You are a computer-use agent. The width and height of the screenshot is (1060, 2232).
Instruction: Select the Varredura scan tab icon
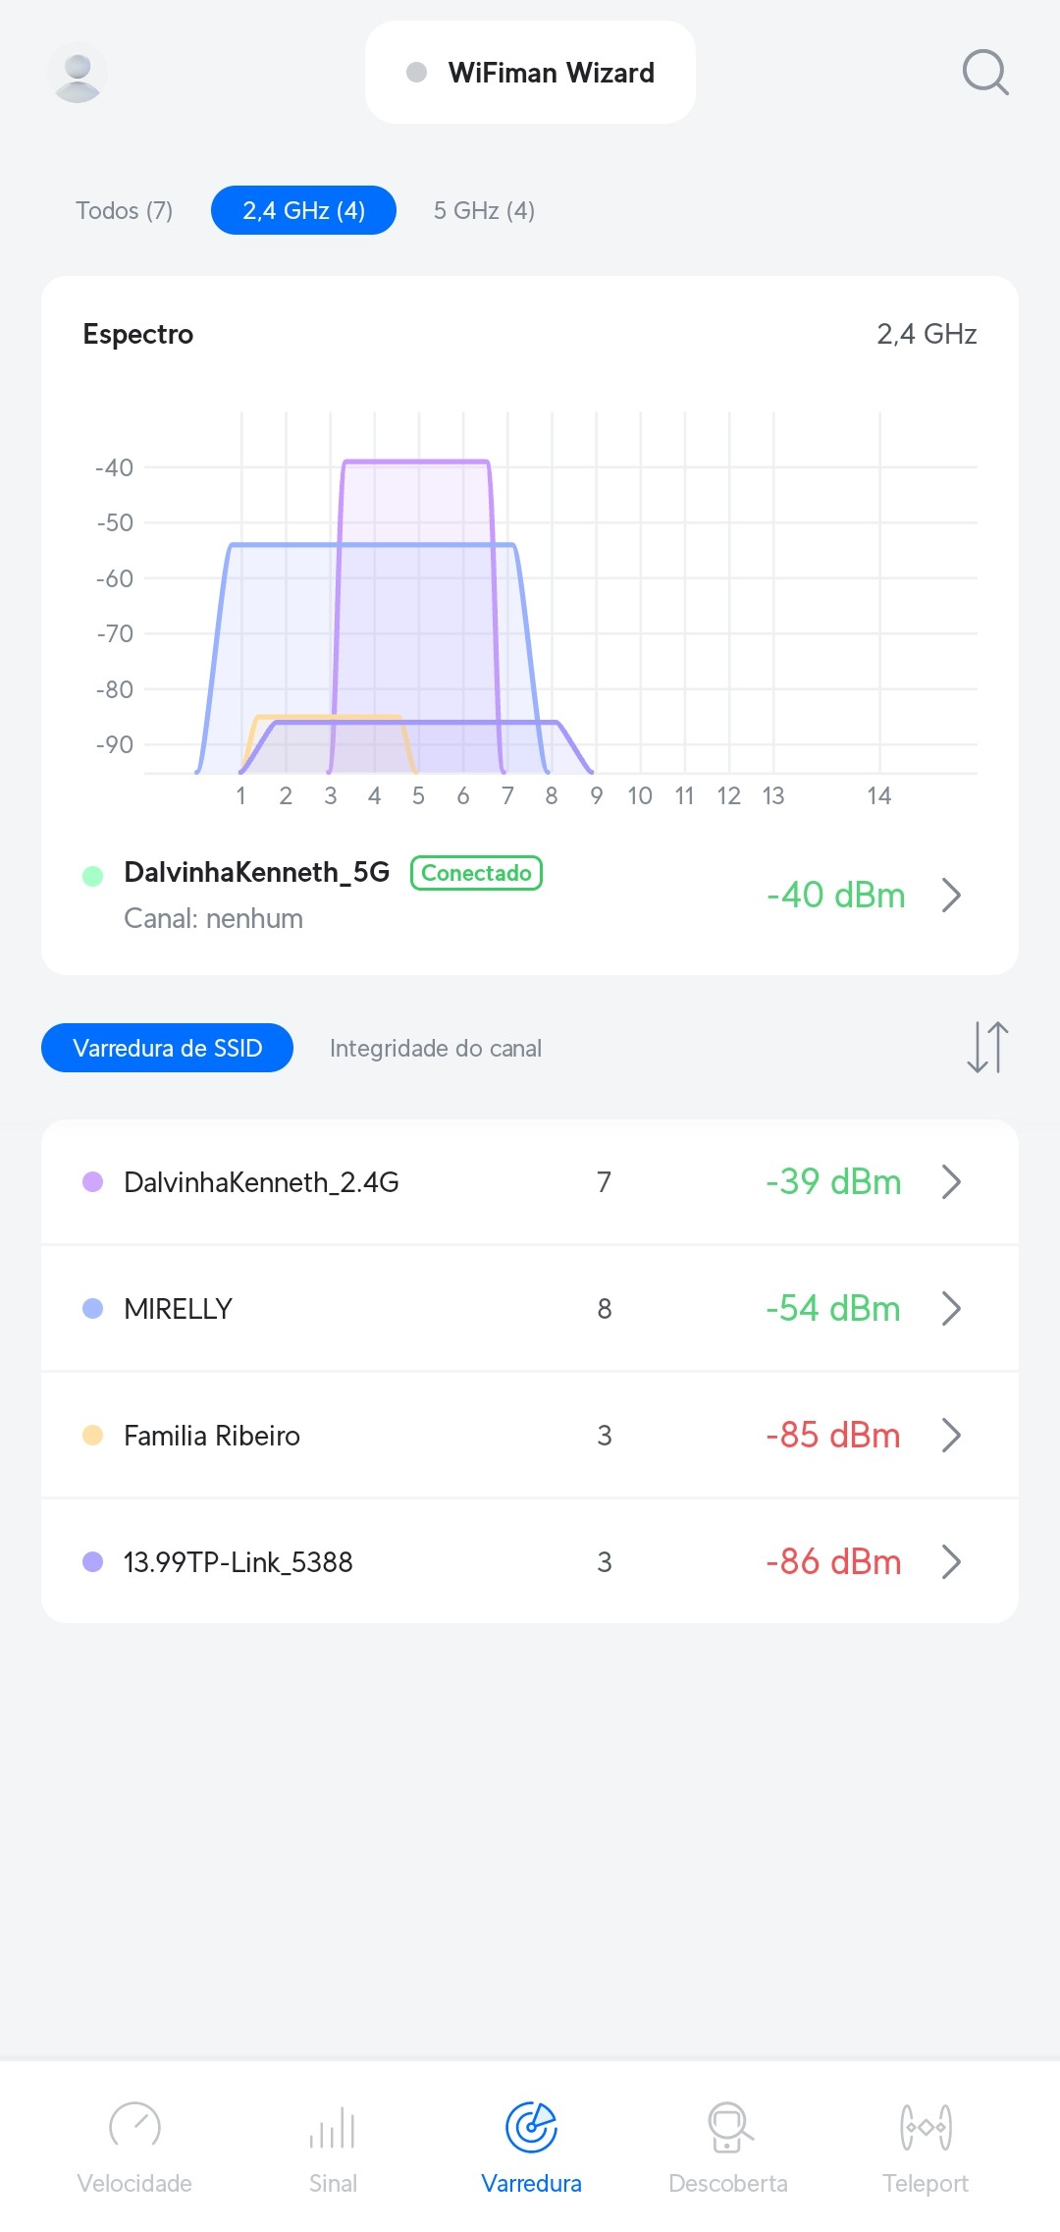pos(531,2128)
